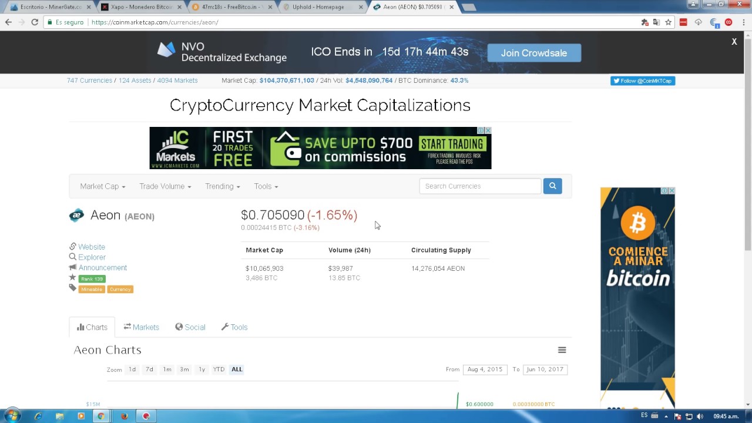Click the browser address bar URL
The image size is (752, 423).
coord(155,22)
